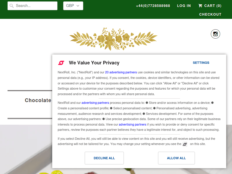
Task: Click the DECLINE ALL button
Action: point(104,158)
